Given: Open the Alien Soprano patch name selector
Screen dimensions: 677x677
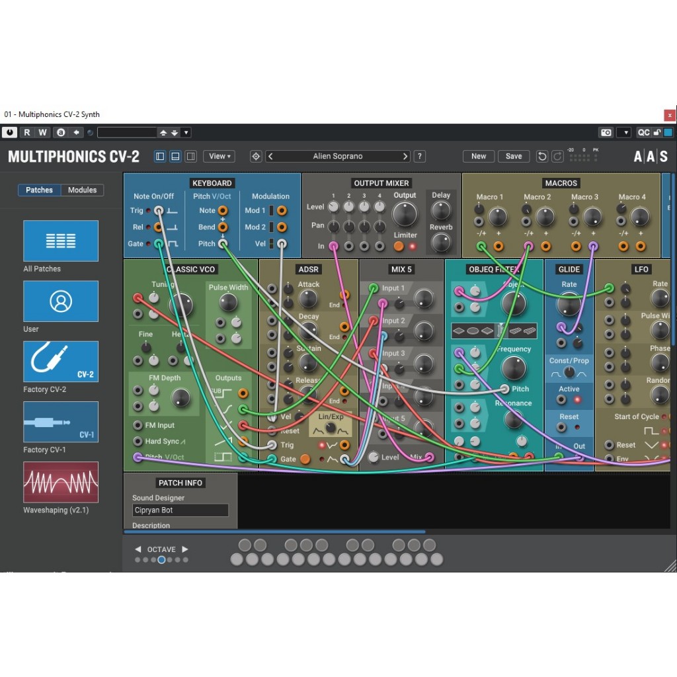Looking at the screenshot, I should tap(338, 156).
